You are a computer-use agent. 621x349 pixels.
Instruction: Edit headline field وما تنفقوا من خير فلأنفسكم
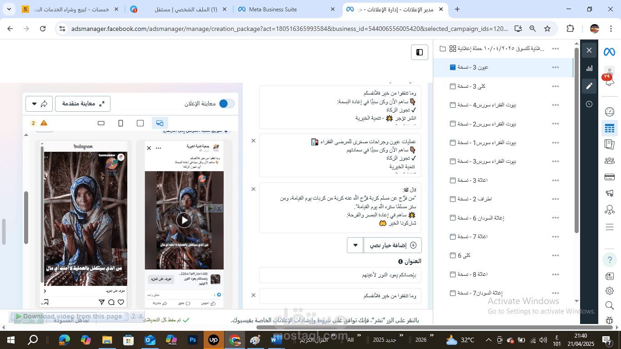tap(340, 296)
